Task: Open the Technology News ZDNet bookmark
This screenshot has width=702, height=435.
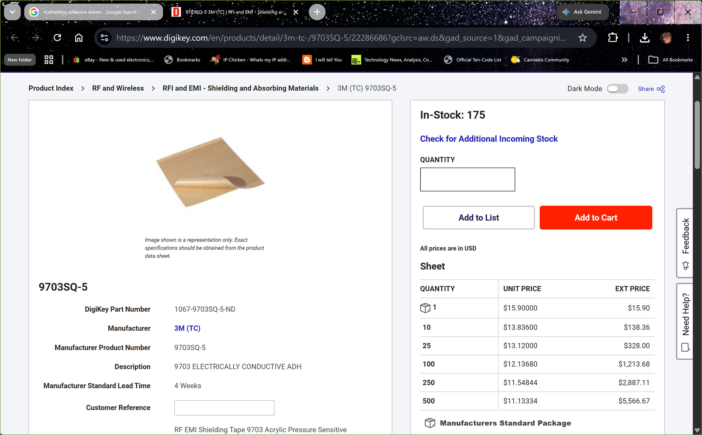Action: click(x=392, y=60)
